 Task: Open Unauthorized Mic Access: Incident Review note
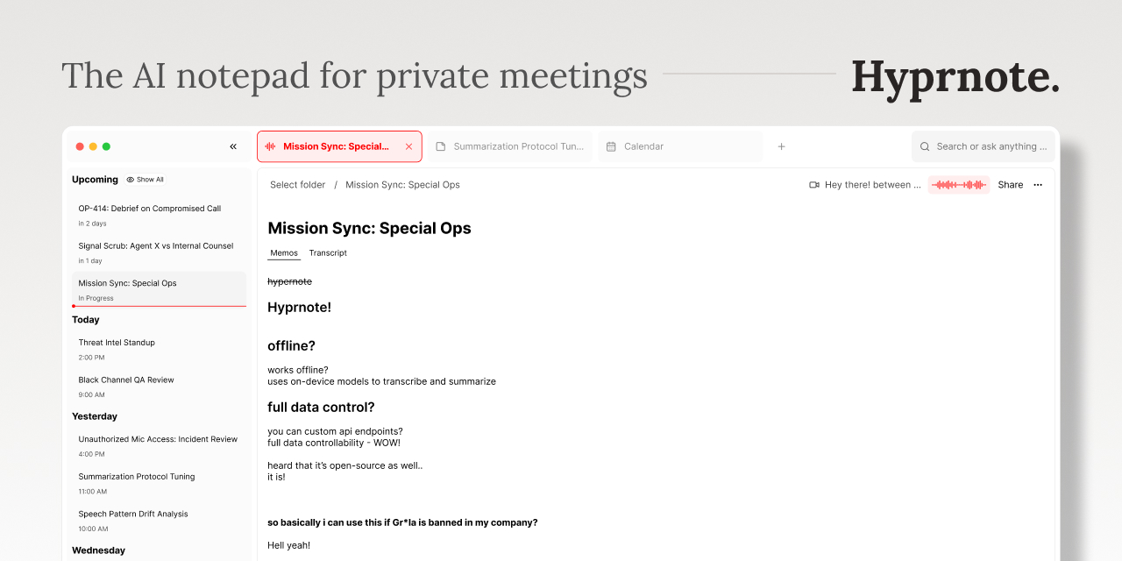click(158, 439)
